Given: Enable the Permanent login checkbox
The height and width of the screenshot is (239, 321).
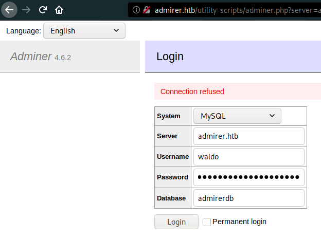Looking at the screenshot, I should [207, 222].
